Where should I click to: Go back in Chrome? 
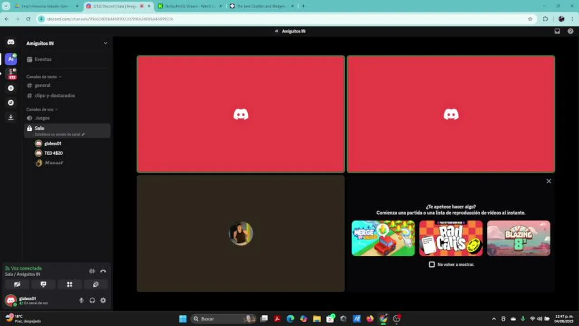tap(6, 19)
